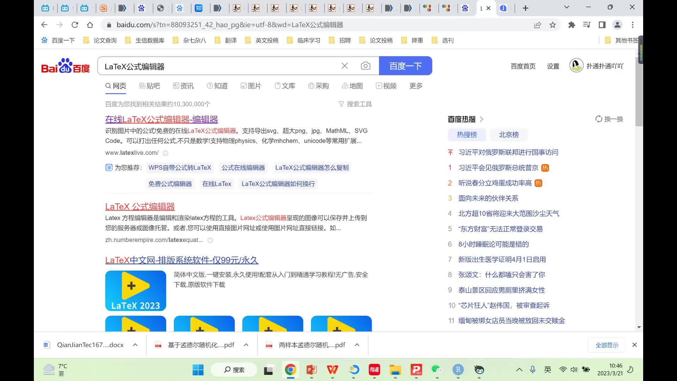
Task: Open the Windows taskbar search box
Action: (234, 370)
